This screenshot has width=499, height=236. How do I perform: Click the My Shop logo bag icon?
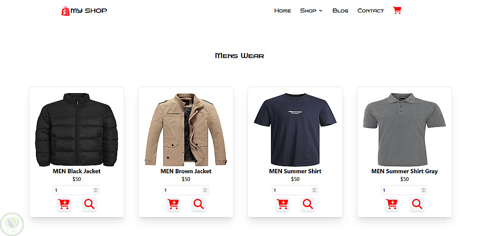click(65, 11)
